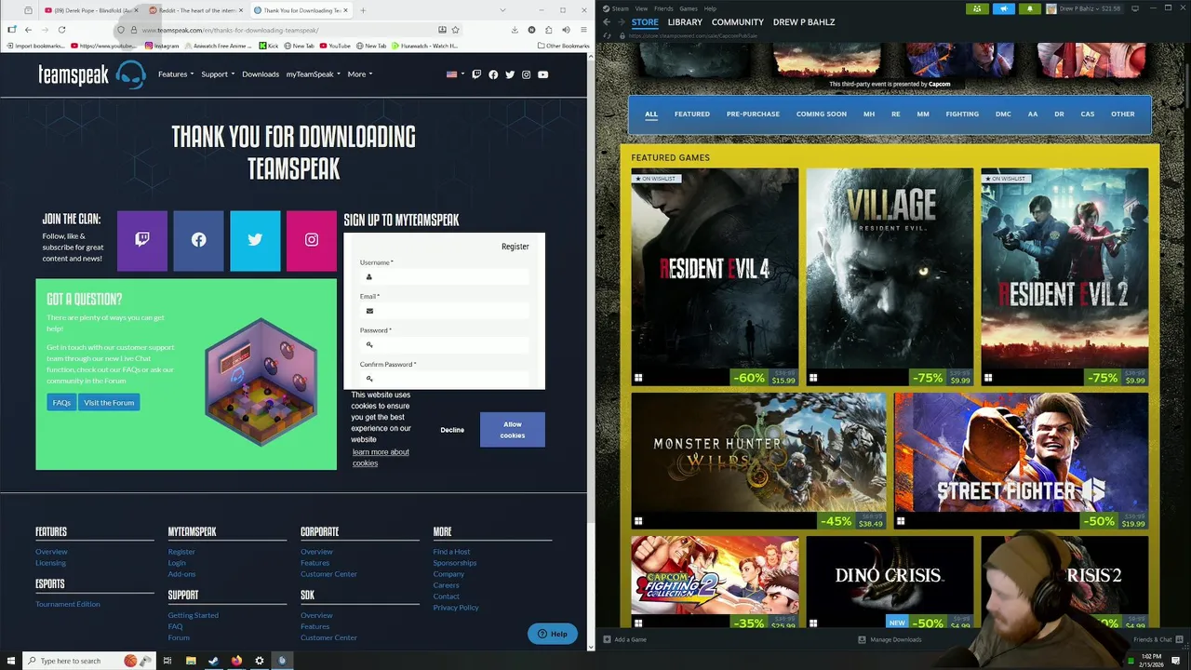Open a new Firefox tab with plus

363,10
